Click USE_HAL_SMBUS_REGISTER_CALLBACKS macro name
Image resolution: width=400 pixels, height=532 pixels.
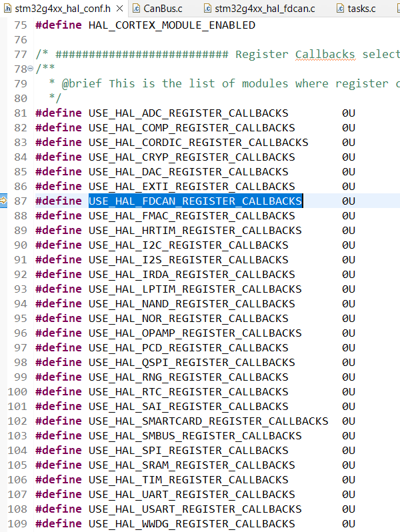[x=195, y=436]
